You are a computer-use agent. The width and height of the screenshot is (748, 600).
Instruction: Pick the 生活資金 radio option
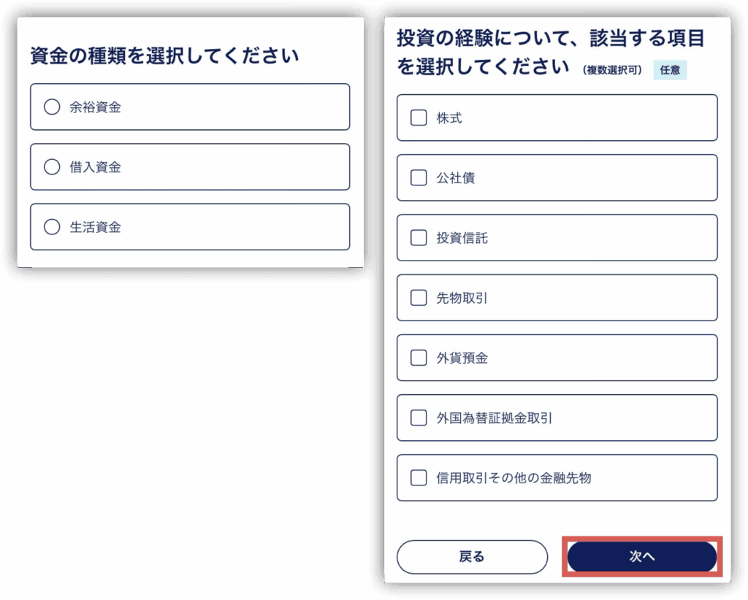coord(52,227)
